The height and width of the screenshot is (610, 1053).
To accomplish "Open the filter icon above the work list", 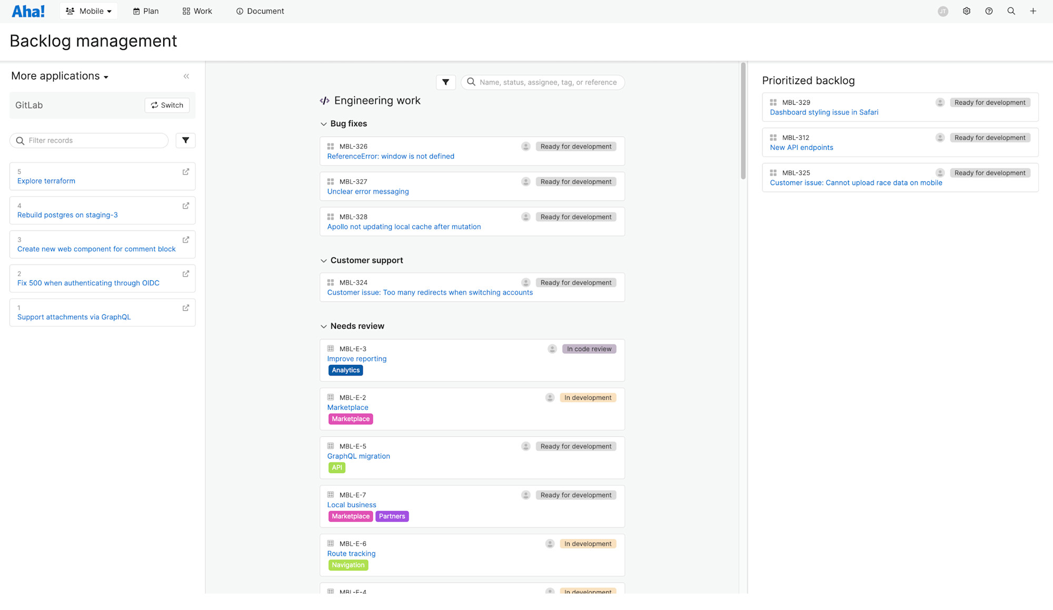I will point(446,82).
